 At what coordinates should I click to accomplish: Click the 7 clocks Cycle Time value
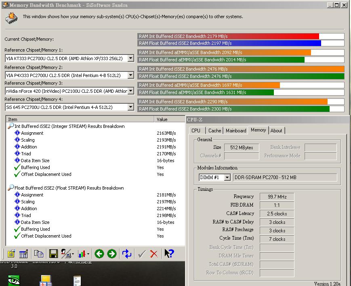pyautogui.click(x=277, y=239)
